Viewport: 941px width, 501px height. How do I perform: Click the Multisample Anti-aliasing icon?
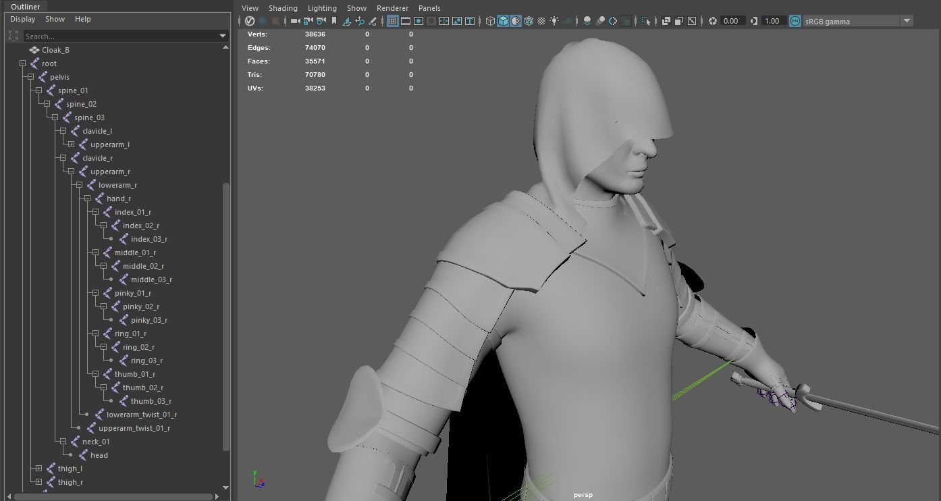coord(612,21)
